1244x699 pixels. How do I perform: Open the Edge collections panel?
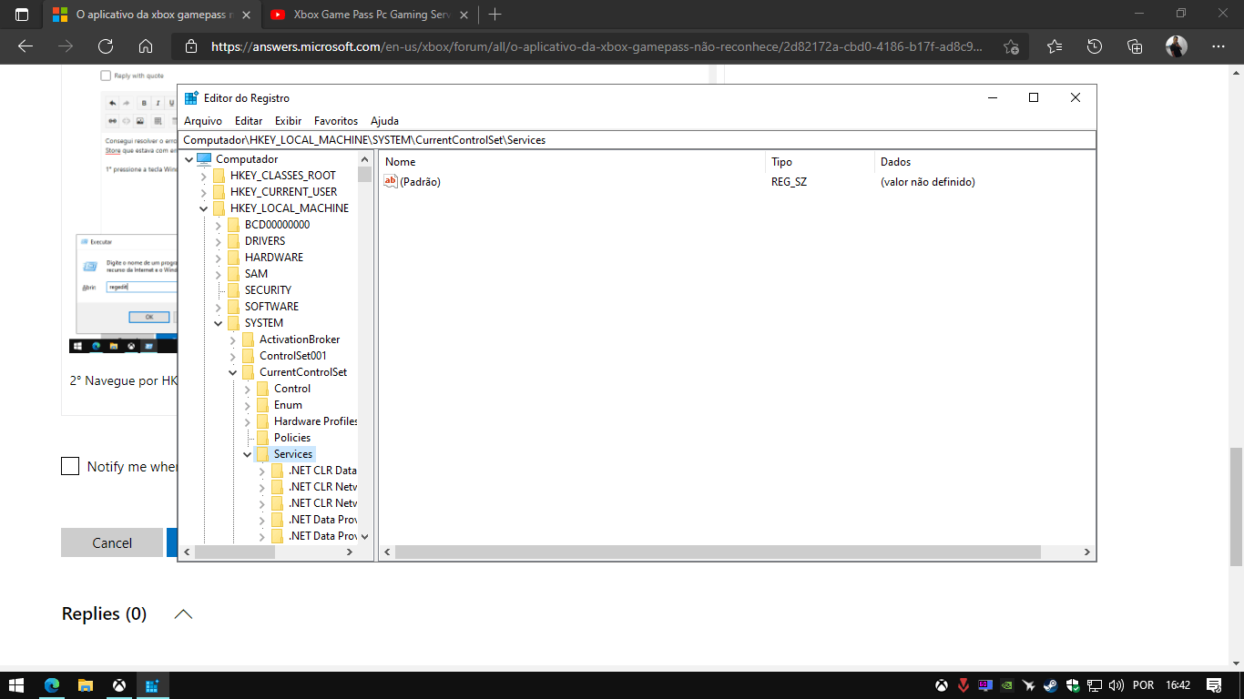(1135, 46)
